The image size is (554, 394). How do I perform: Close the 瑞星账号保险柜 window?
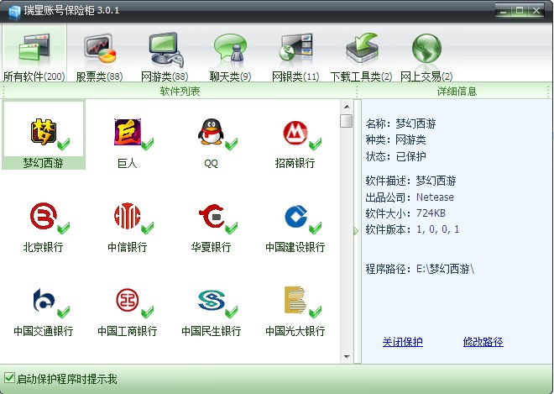pos(536,11)
